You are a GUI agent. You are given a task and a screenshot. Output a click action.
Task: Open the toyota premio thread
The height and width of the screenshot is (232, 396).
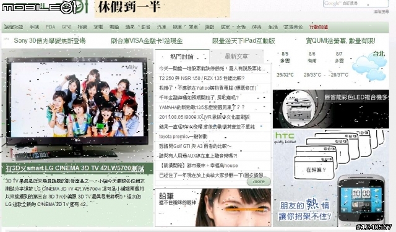pyautogui.click(x=183, y=136)
